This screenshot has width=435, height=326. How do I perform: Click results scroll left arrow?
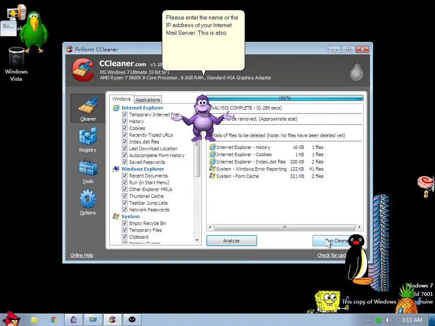[x=210, y=228]
